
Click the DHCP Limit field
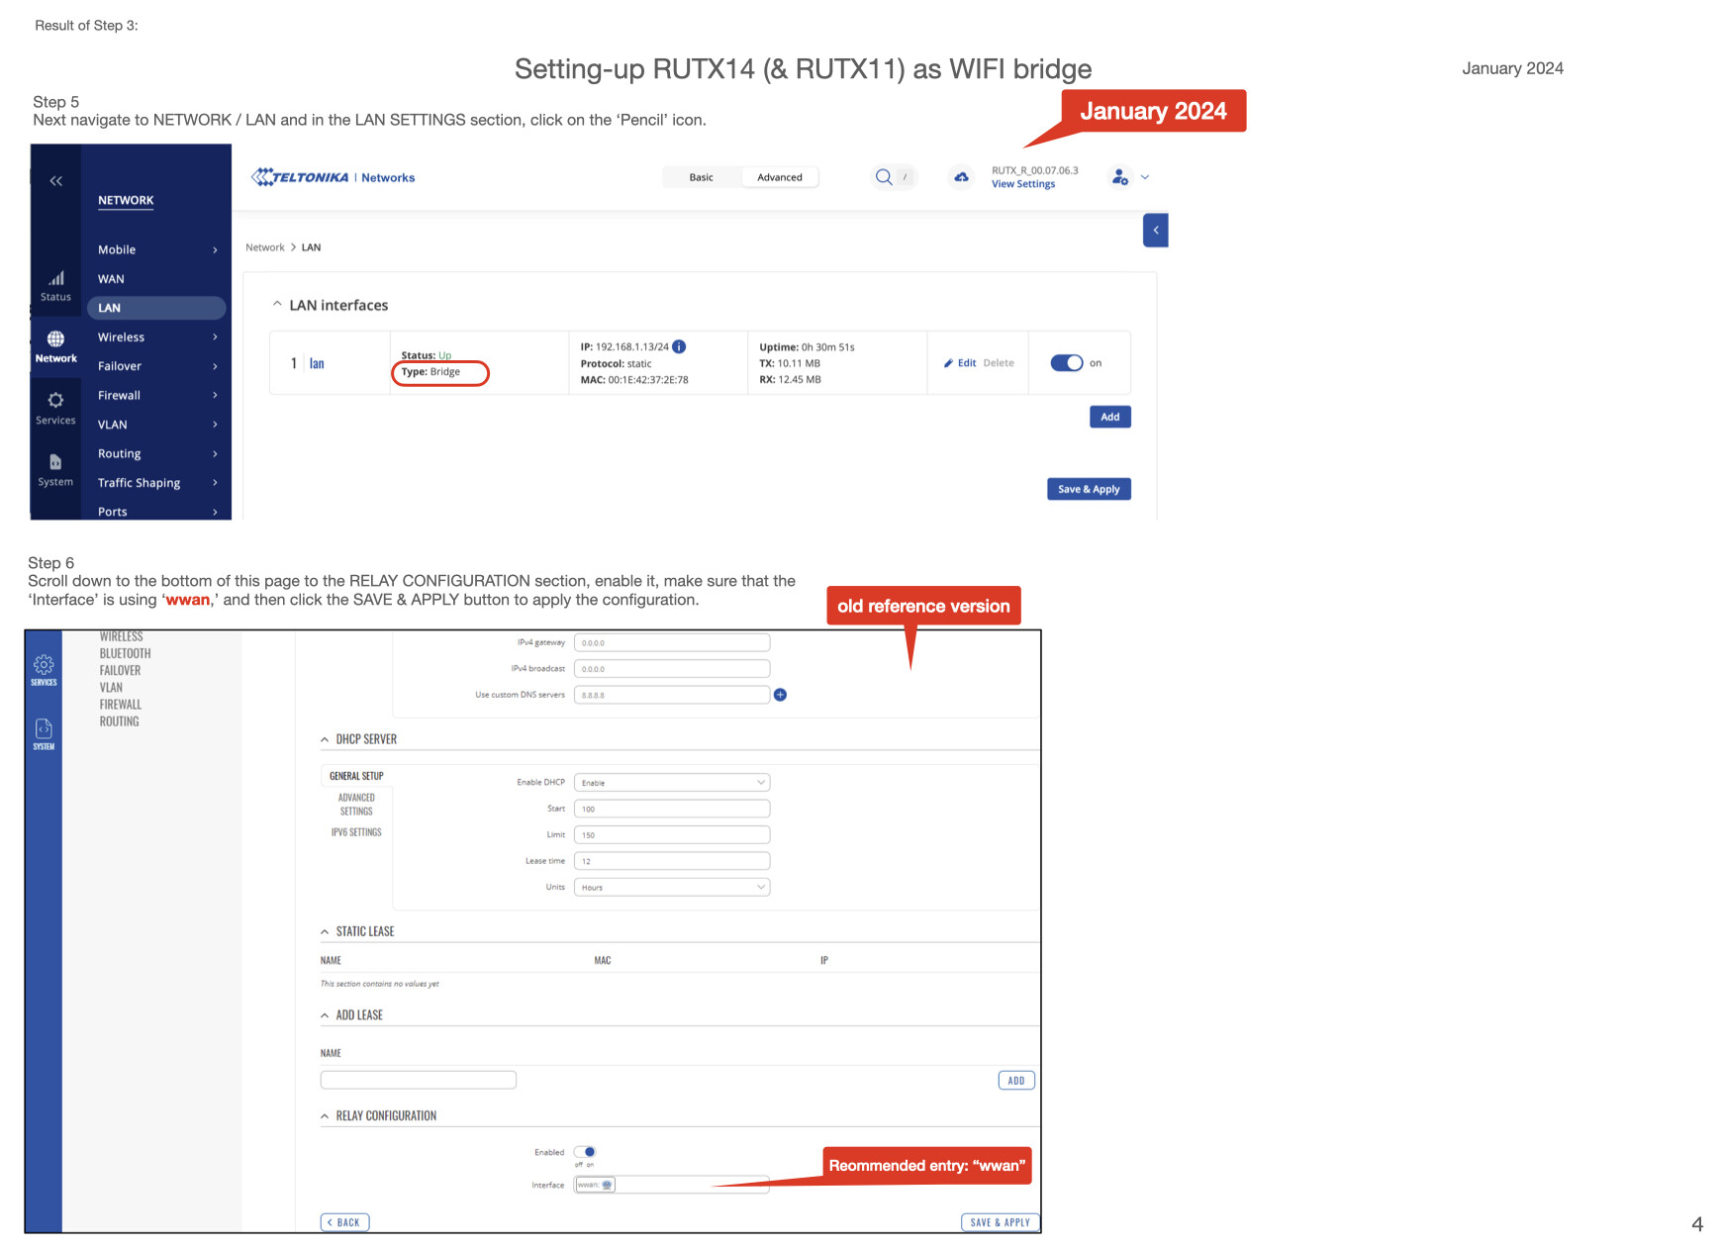672,835
